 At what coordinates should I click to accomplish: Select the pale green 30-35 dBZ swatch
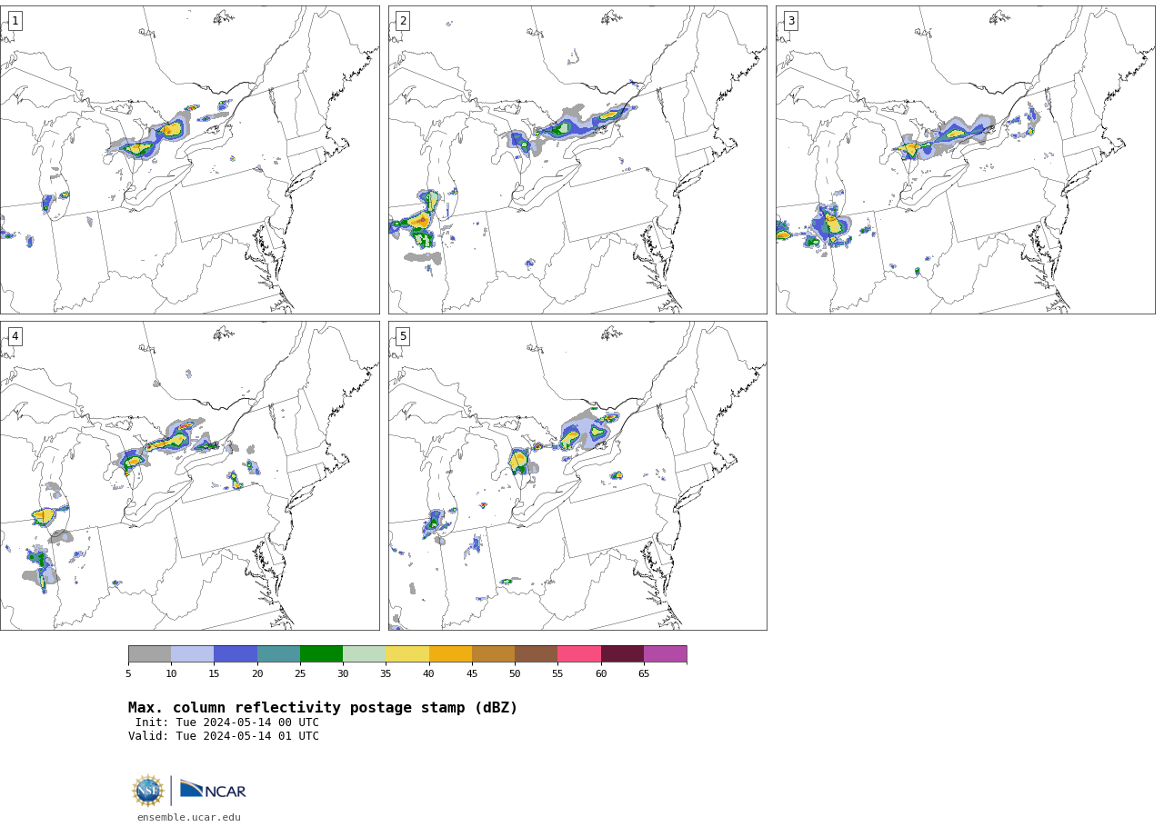[364, 654]
